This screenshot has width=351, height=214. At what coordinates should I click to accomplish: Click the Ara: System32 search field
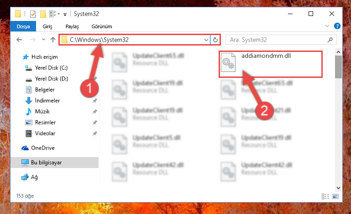point(277,40)
